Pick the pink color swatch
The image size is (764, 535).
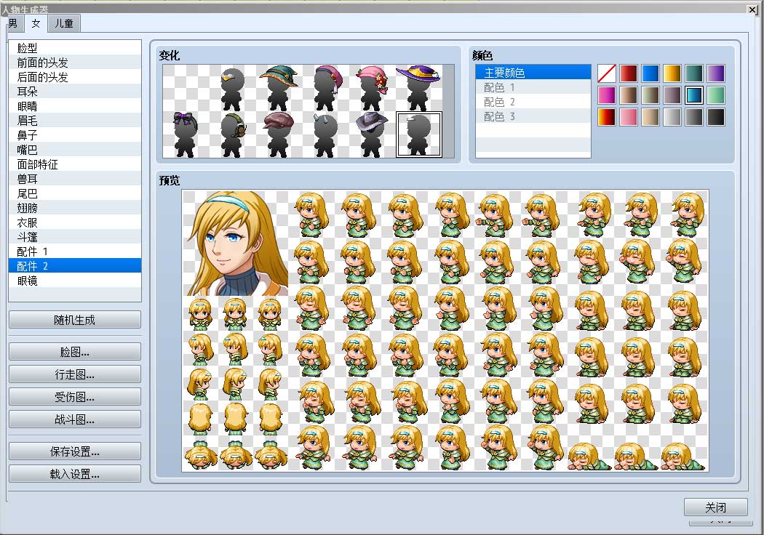(629, 117)
